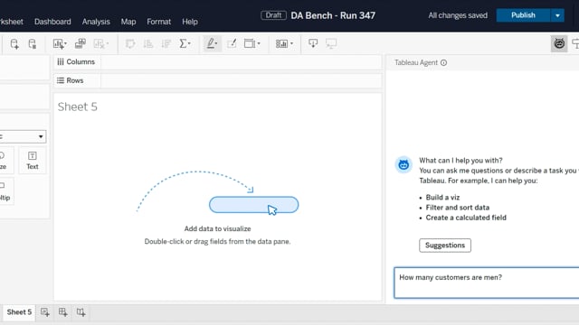The width and height of the screenshot is (579, 325).
Task: Click the New Worksheet icon beside Sheet 5 tab
Action: tap(45, 312)
